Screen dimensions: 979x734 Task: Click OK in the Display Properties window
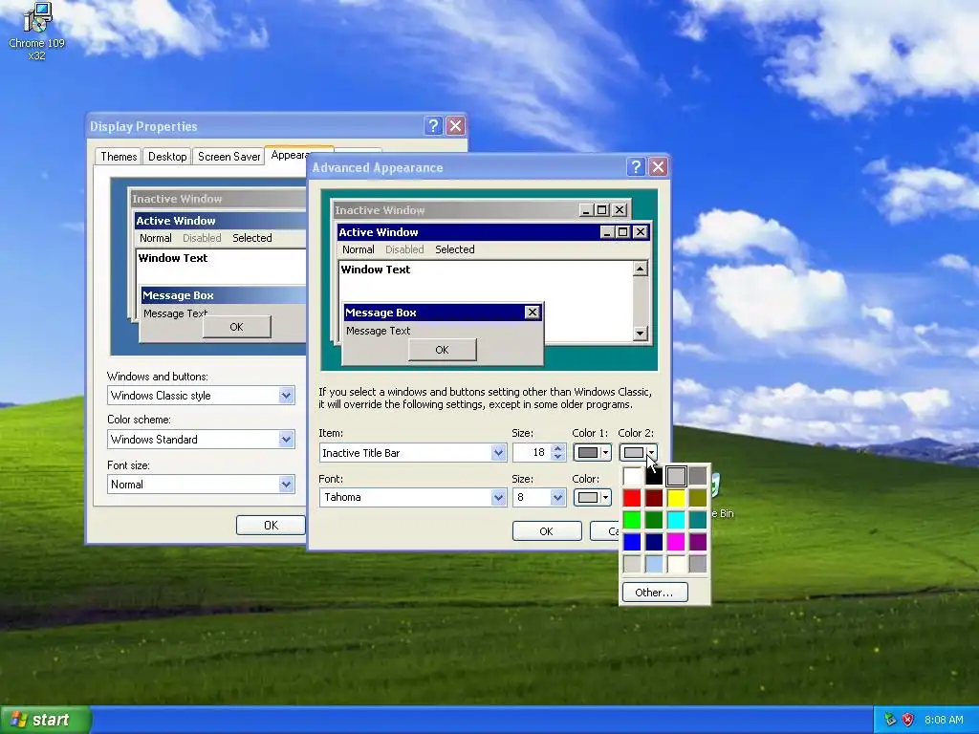pos(271,526)
